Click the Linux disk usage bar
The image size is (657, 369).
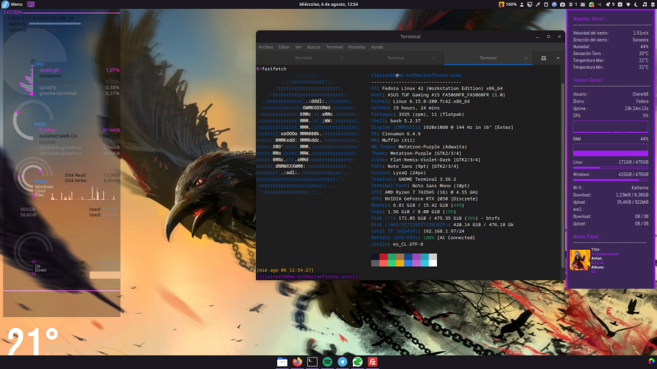click(611, 168)
